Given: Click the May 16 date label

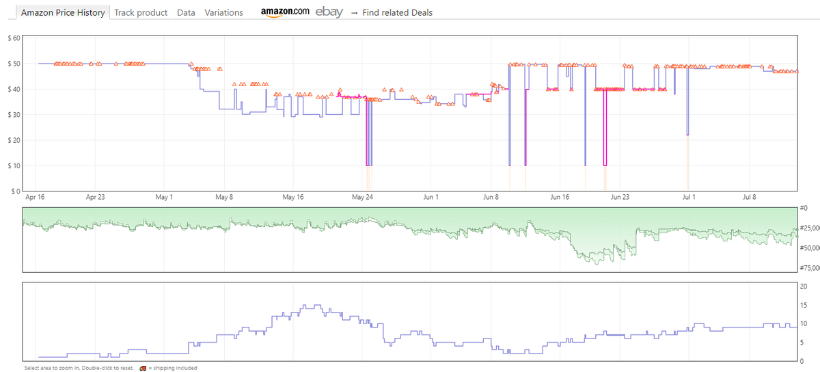Looking at the screenshot, I should coord(292,197).
